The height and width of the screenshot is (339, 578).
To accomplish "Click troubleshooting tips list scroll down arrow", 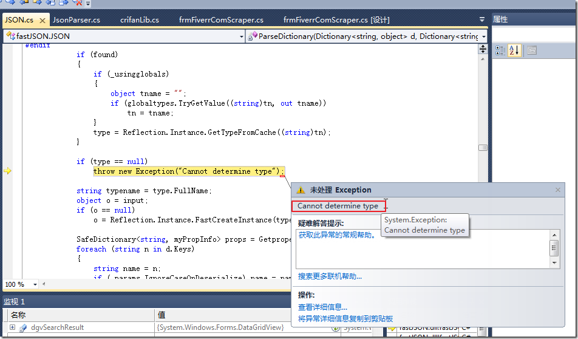I will click(554, 262).
